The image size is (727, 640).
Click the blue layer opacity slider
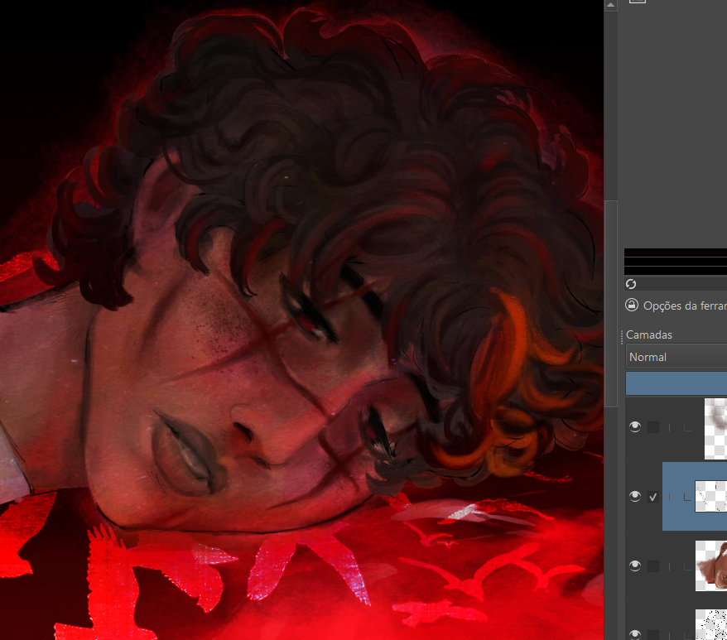(676, 383)
